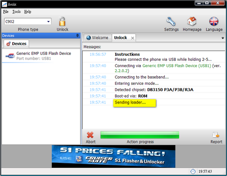The width and height of the screenshot is (227, 176).
Task: Abort the current action
Action: (x=90, y=135)
